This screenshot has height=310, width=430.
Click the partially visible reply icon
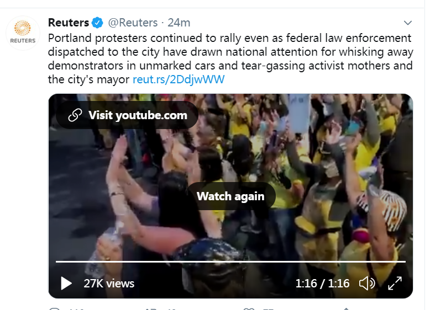tap(54, 308)
